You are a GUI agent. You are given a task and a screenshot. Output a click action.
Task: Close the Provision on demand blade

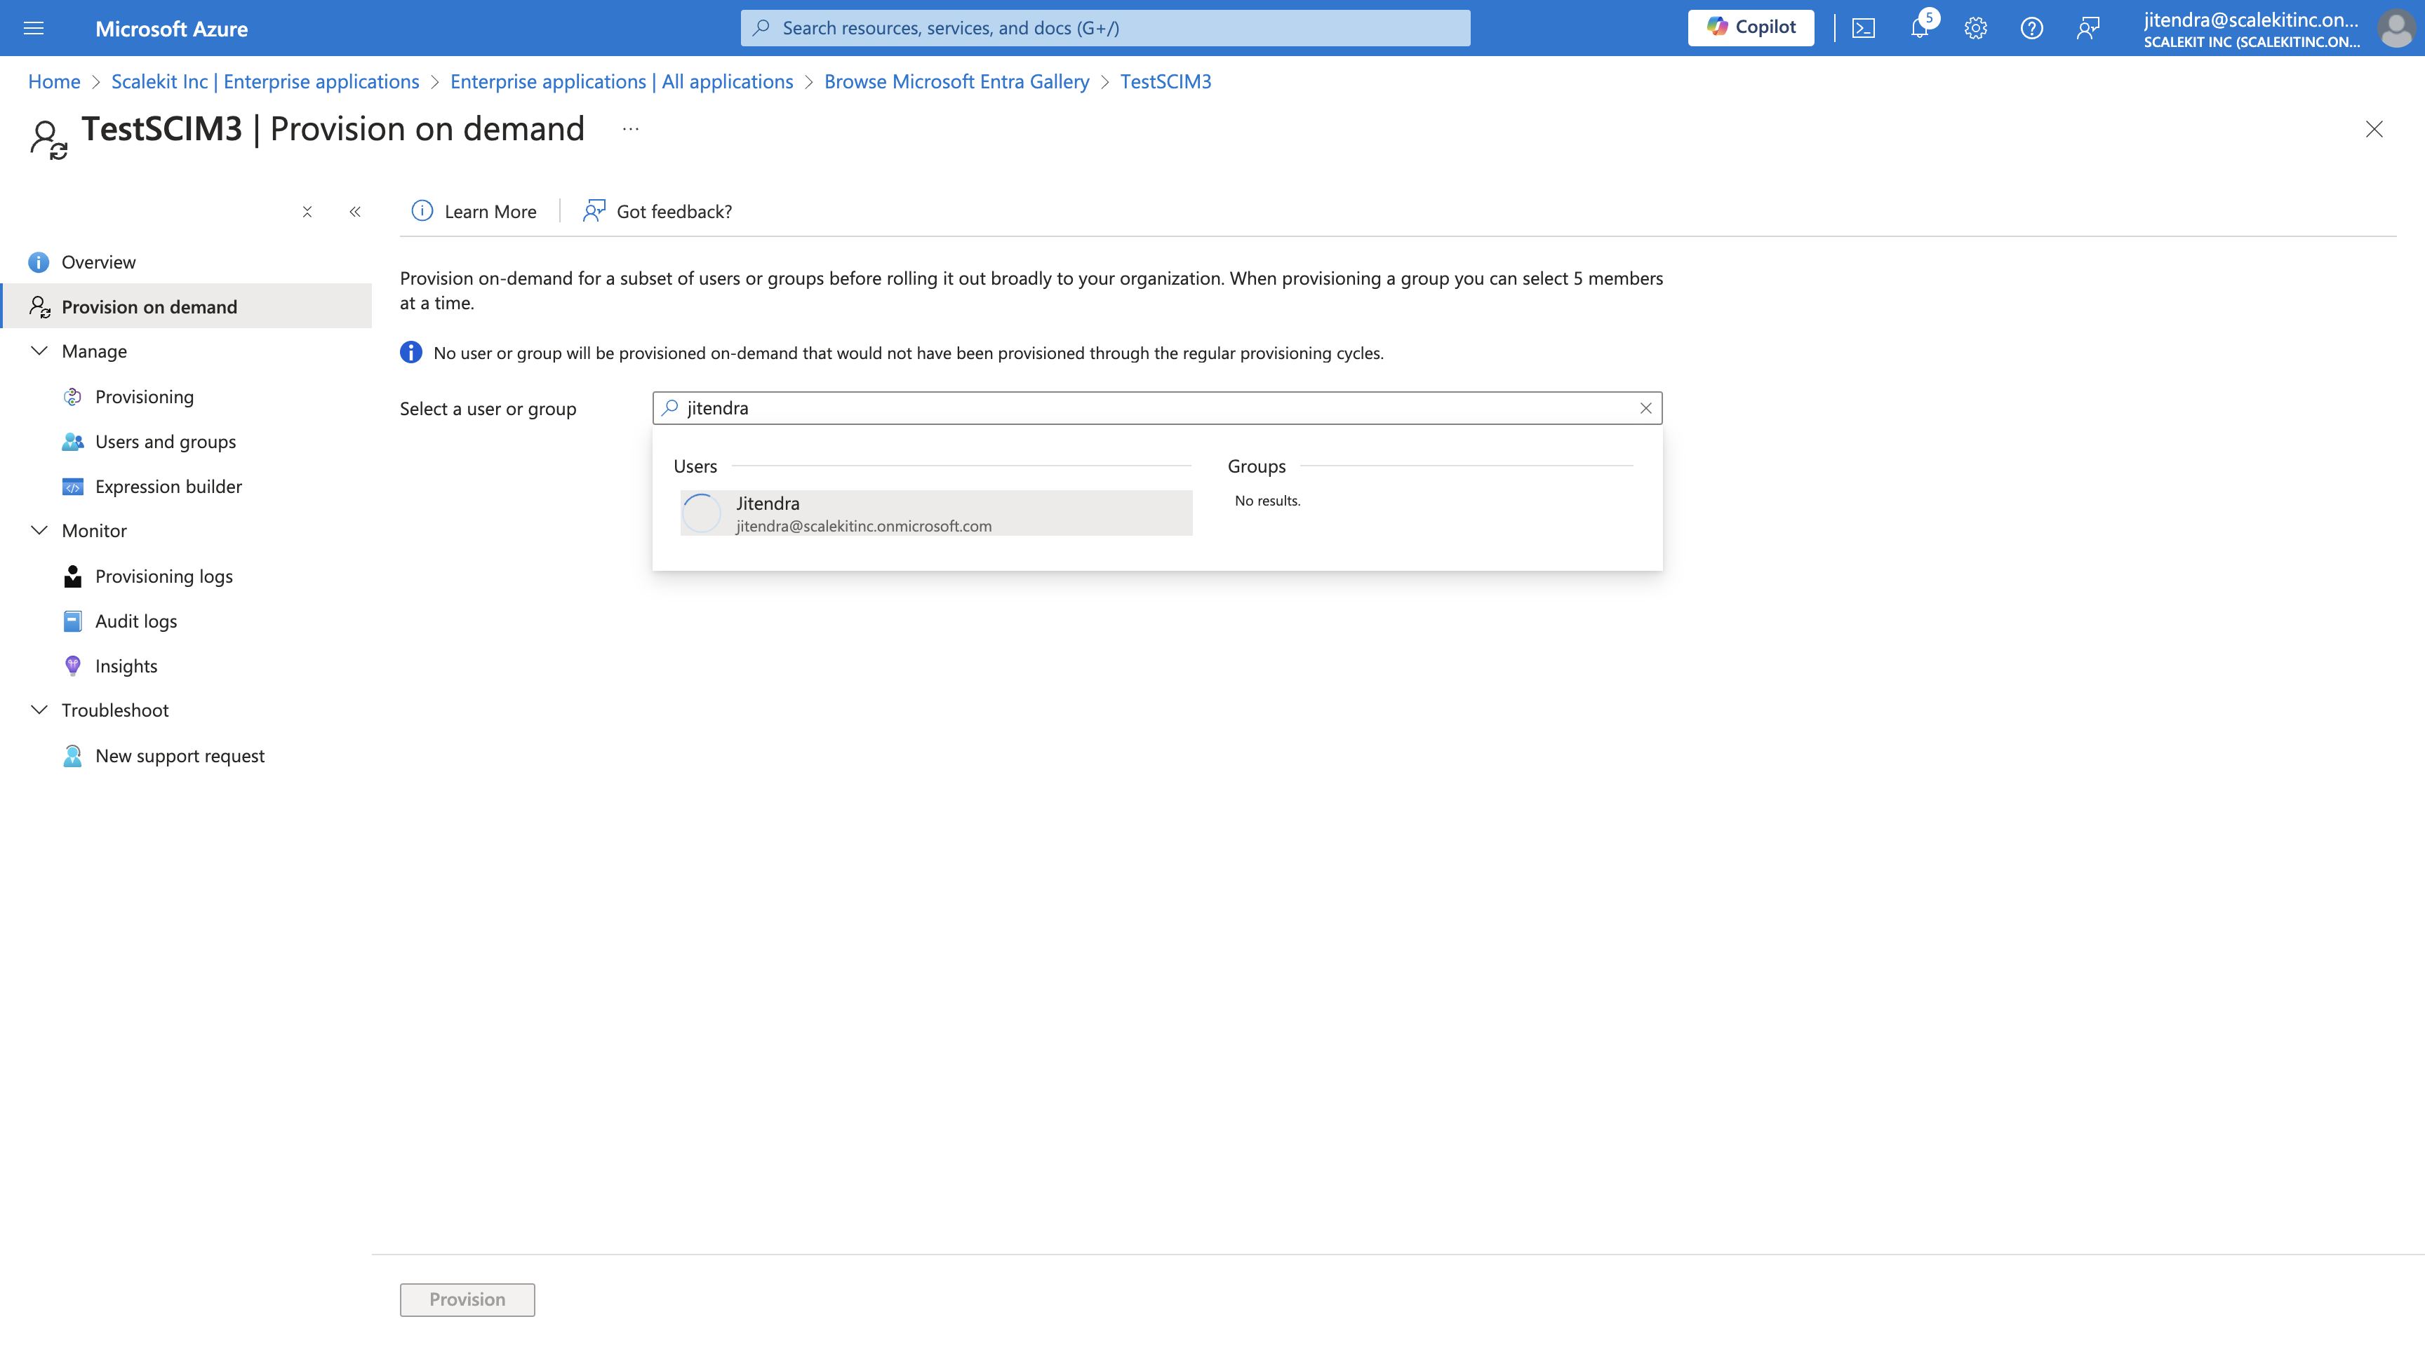click(2374, 129)
